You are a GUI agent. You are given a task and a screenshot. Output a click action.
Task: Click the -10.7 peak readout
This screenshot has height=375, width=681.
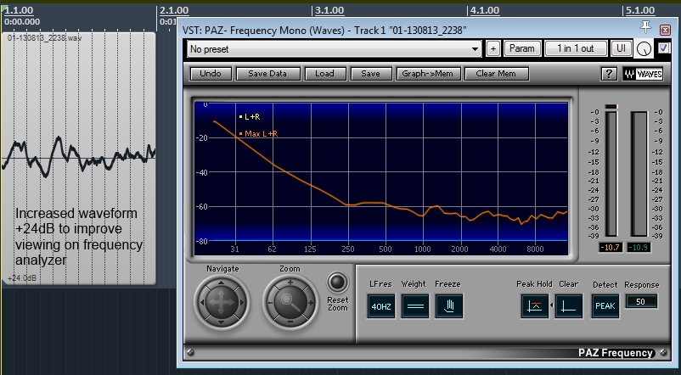coord(611,248)
